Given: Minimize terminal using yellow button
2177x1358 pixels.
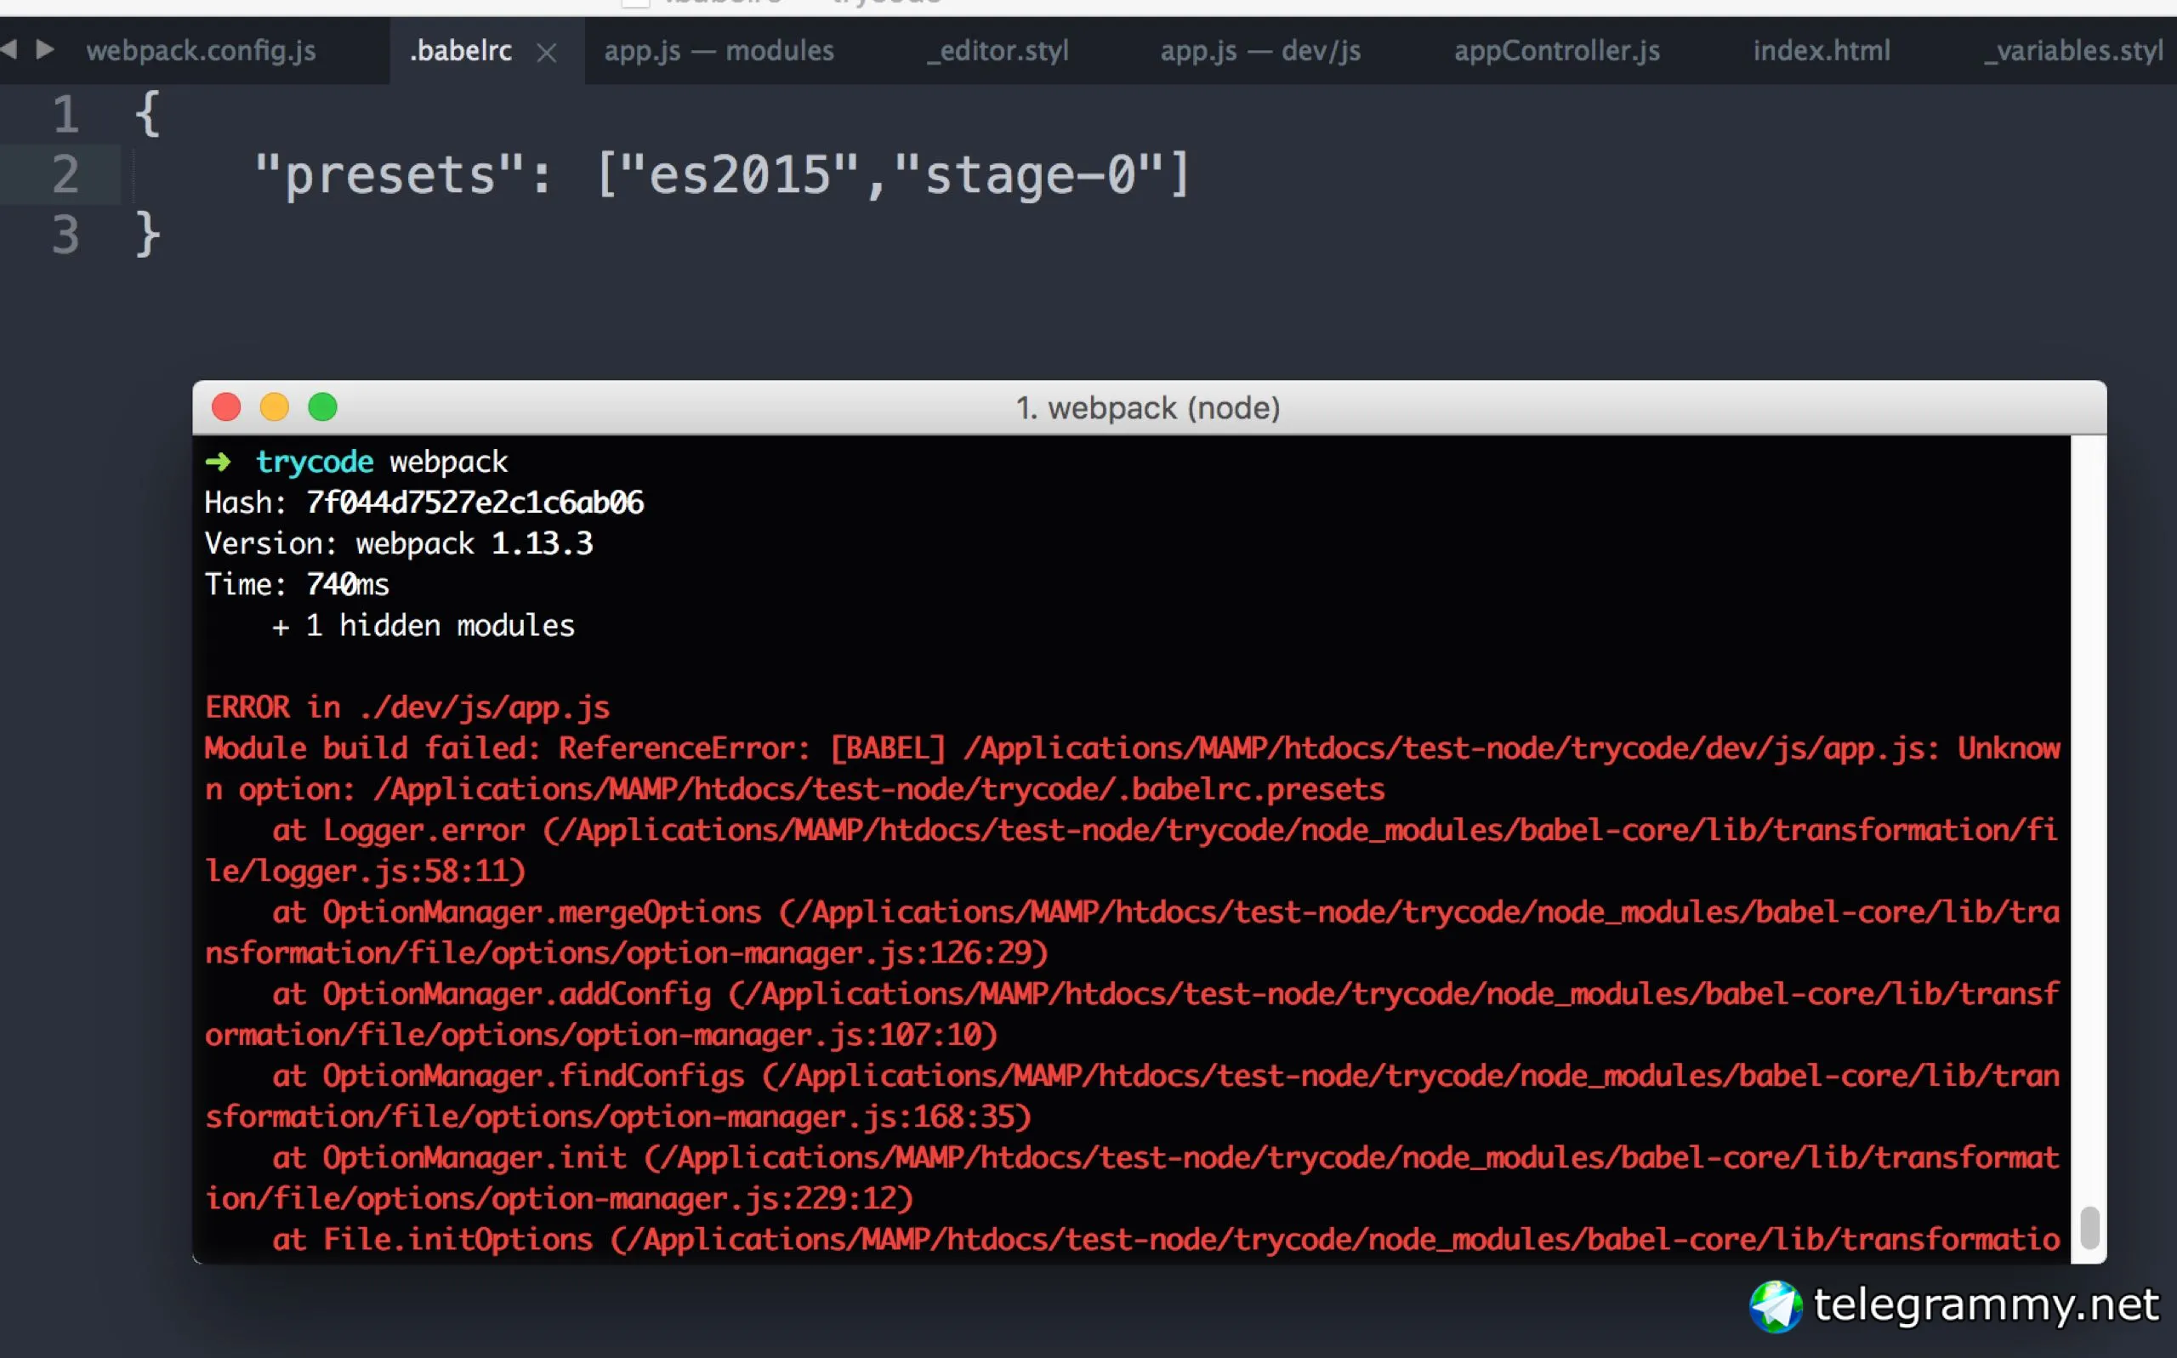Looking at the screenshot, I should (x=275, y=408).
